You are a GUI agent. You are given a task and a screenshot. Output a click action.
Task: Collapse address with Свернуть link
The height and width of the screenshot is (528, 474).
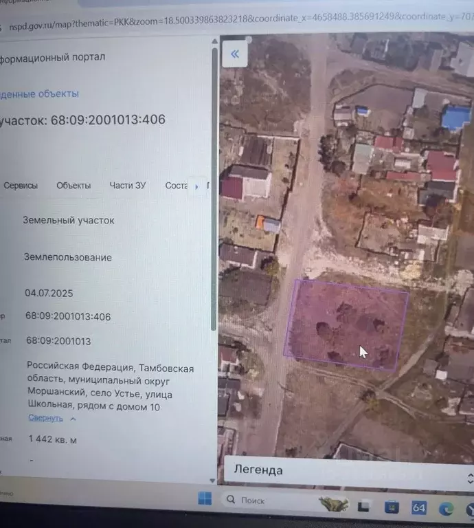click(45, 417)
